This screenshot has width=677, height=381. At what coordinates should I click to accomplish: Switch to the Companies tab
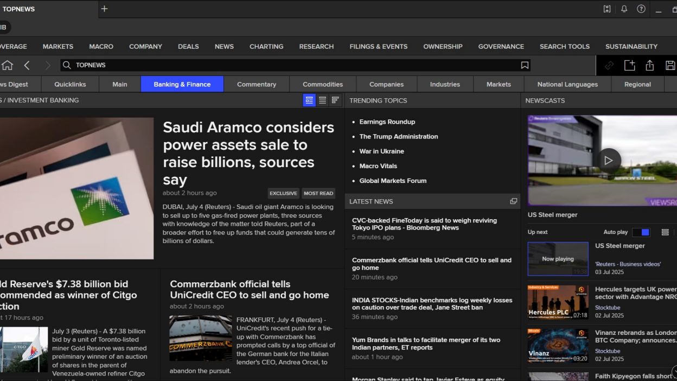387,84
